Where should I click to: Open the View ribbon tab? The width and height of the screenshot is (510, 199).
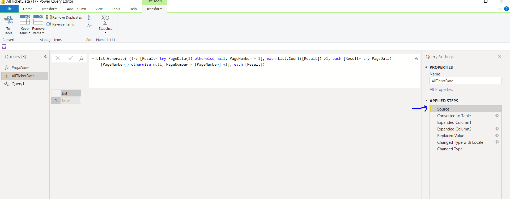pos(99,9)
